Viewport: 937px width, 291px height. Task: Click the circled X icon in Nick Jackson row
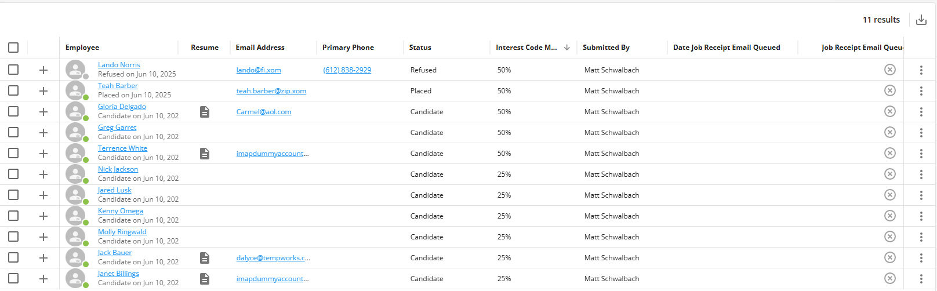coord(889,174)
